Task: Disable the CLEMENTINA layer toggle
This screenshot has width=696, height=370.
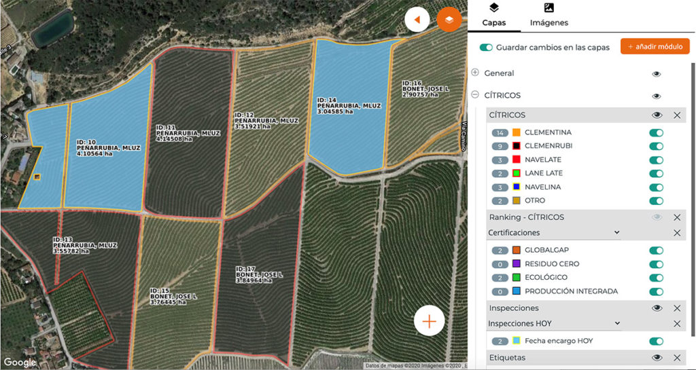Action: pyautogui.click(x=656, y=132)
